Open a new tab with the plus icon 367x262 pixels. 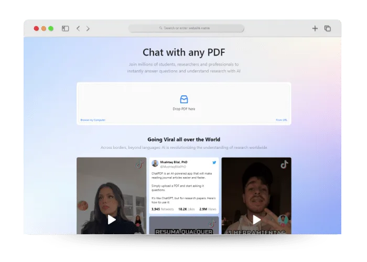315,28
